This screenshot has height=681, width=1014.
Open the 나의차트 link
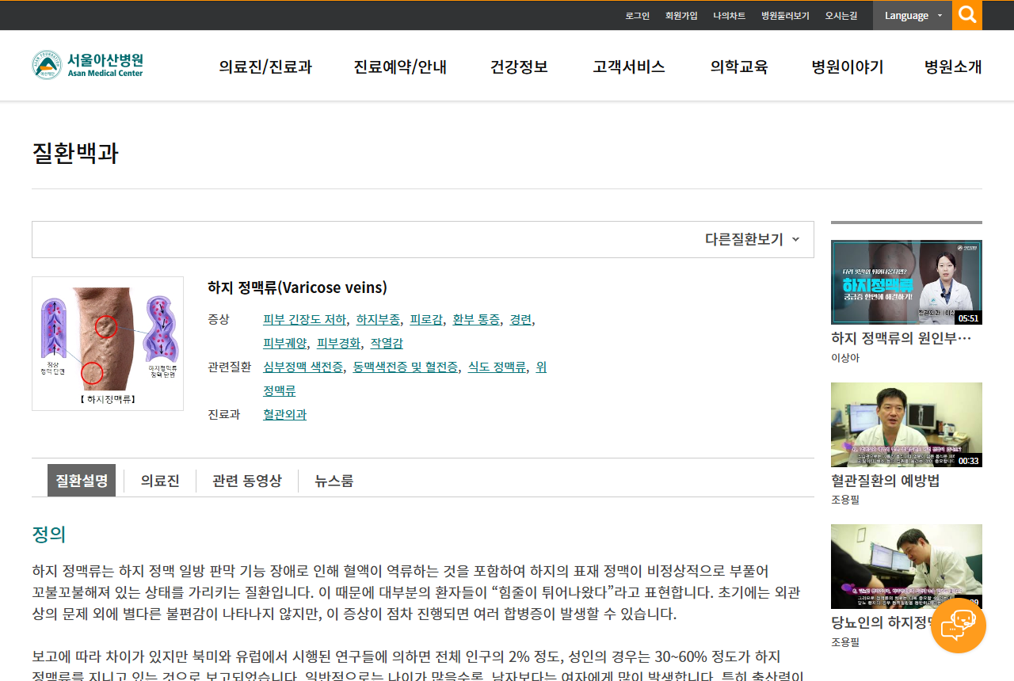(729, 16)
